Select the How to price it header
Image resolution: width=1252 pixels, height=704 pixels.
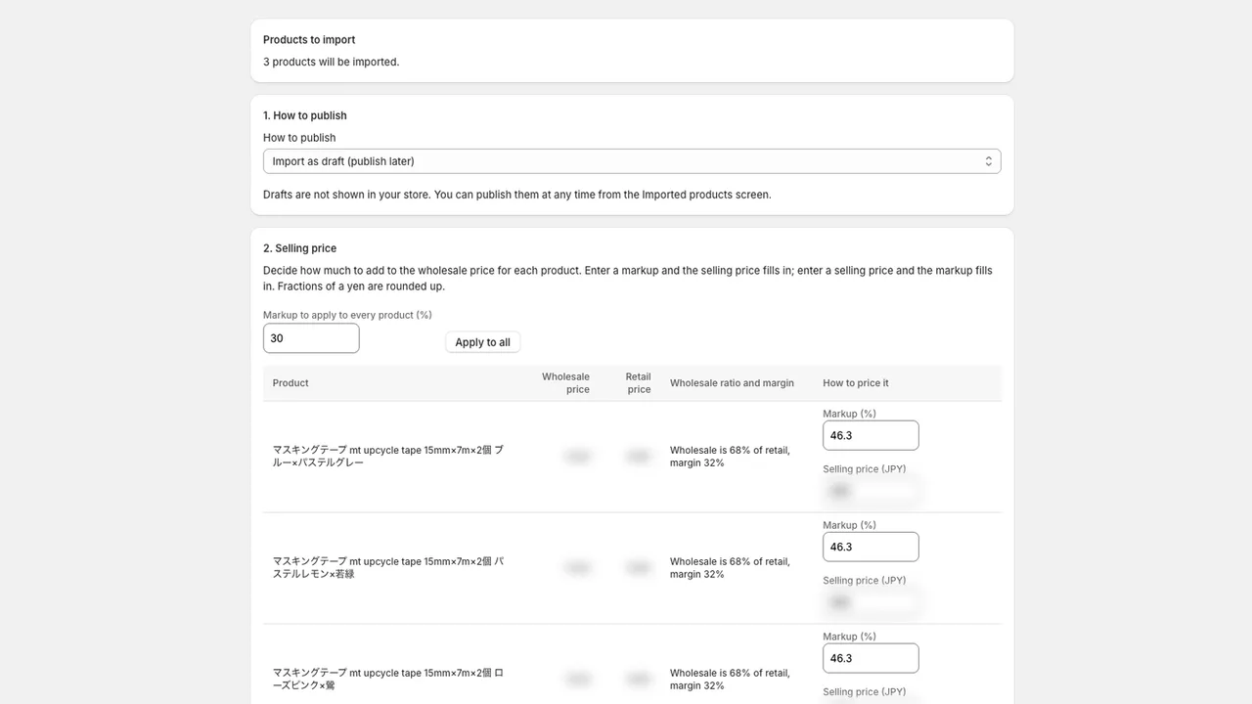tap(856, 383)
